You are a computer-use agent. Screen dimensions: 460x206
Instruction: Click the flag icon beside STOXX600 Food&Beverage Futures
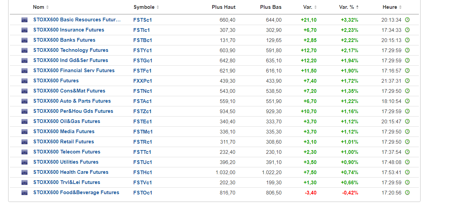pyautogui.click(x=24, y=193)
